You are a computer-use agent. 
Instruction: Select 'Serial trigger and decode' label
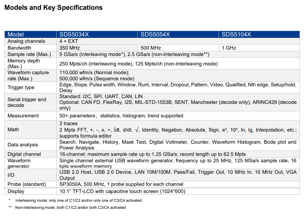click(27, 102)
